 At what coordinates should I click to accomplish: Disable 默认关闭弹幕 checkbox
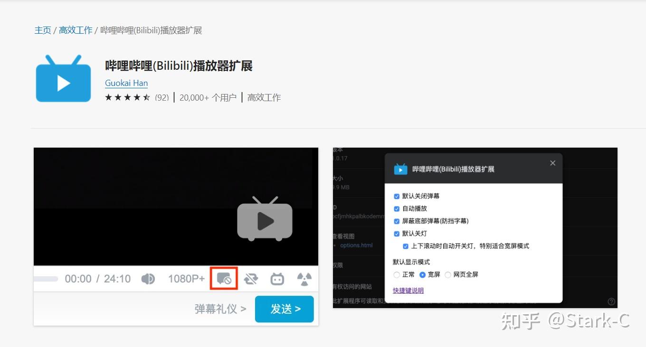pos(397,196)
